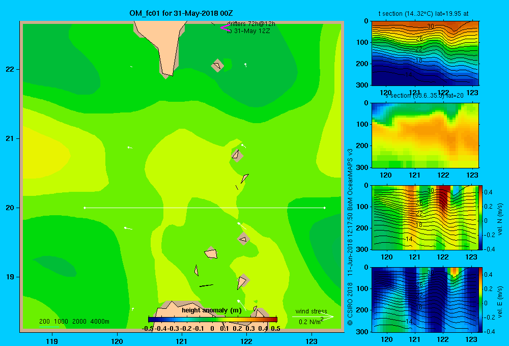Click the wind stress reference arrow
Screen dimensions: 509x346
point(313,316)
